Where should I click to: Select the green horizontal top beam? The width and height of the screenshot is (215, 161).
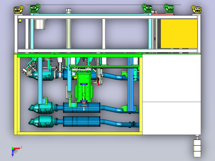coord(80,56)
